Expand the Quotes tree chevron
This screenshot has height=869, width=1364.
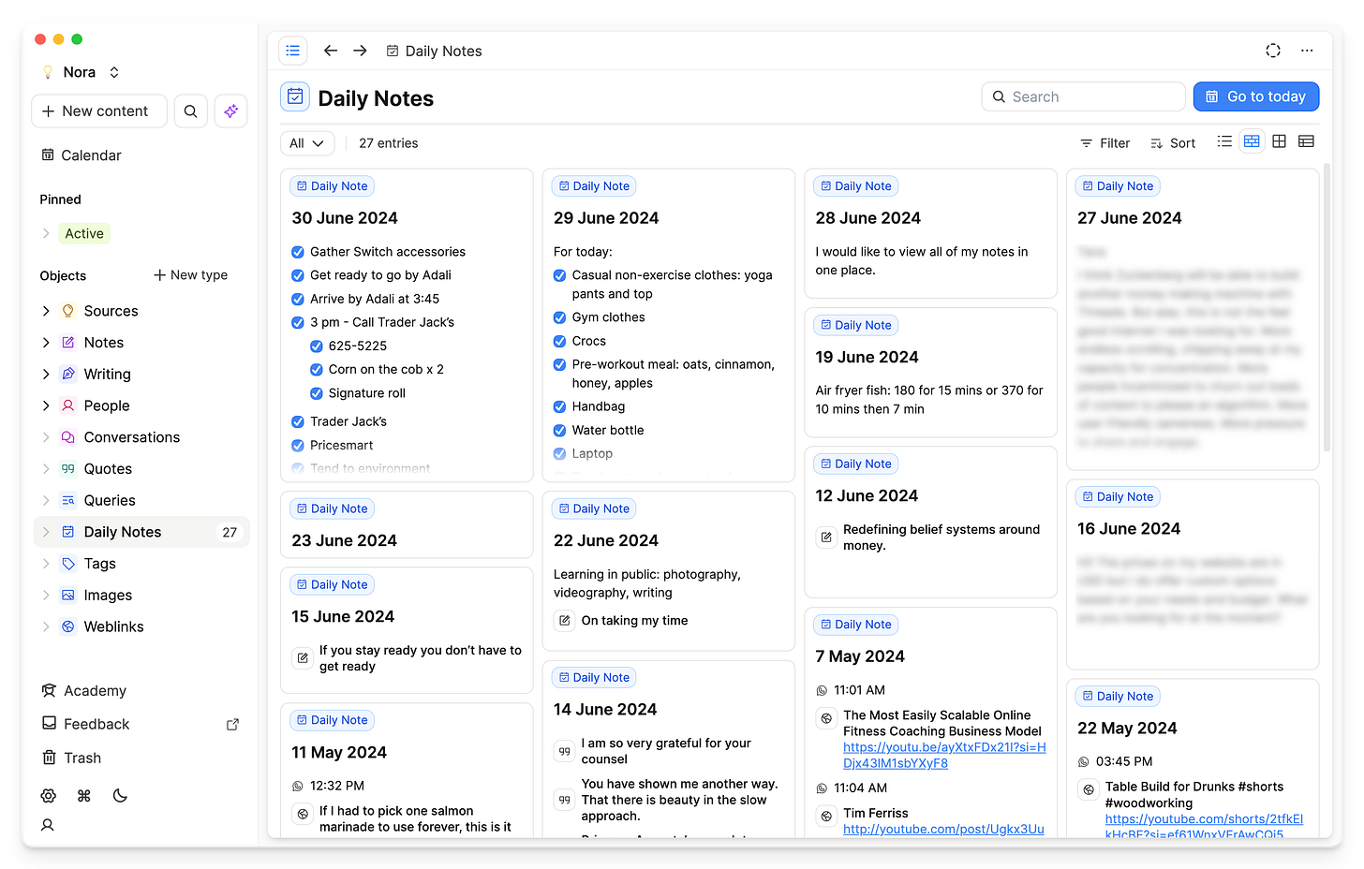(46, 469)
